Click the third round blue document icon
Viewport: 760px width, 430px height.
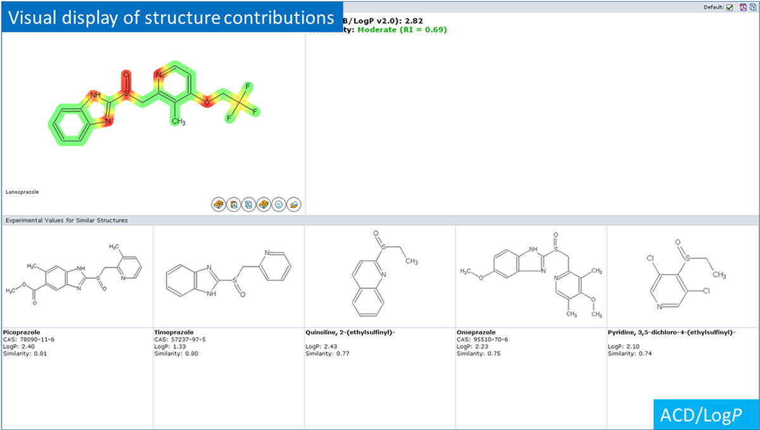[x=248, y=204]
